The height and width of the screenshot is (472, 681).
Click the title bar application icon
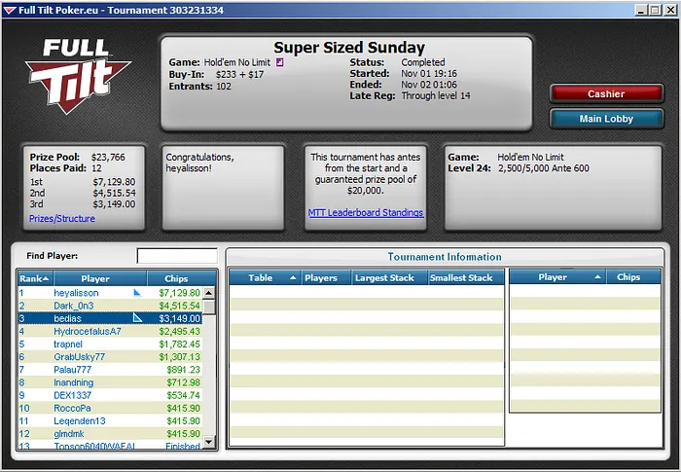click(x=10, y=9)
